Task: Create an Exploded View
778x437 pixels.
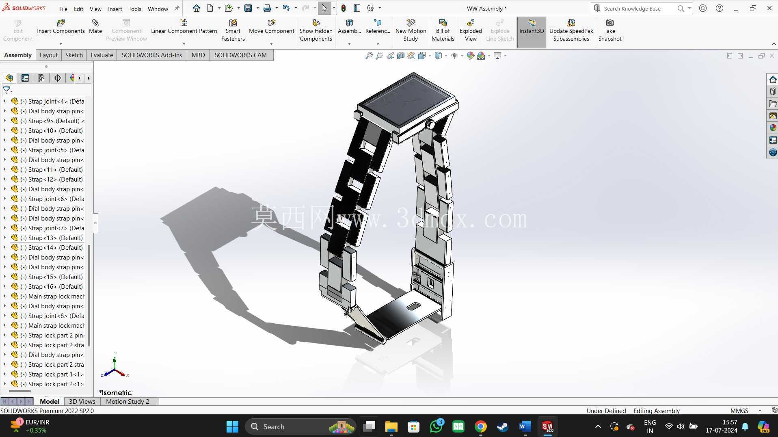Action: point(471,30)
